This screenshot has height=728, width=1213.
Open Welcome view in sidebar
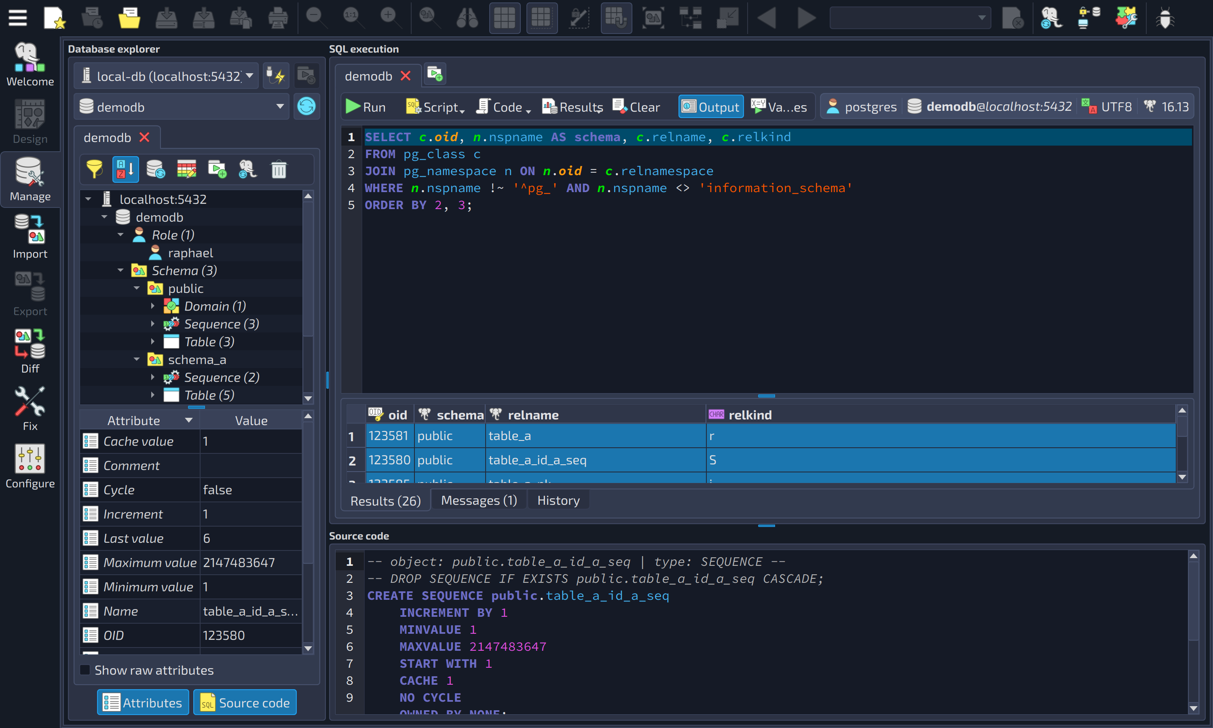(x=30, y=64)
